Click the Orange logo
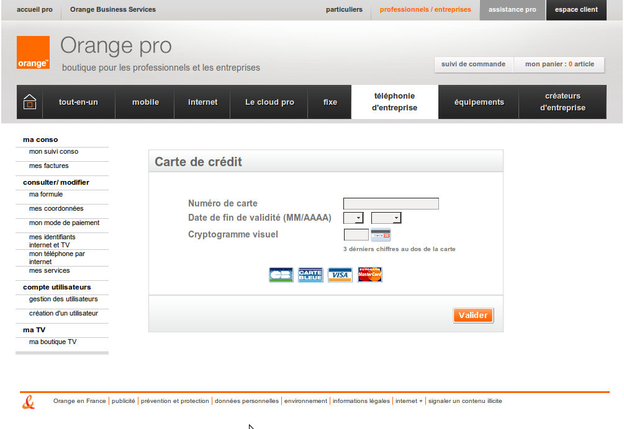Screen dimensions: 624x429 pyautogui.click(x=33, y=53)
